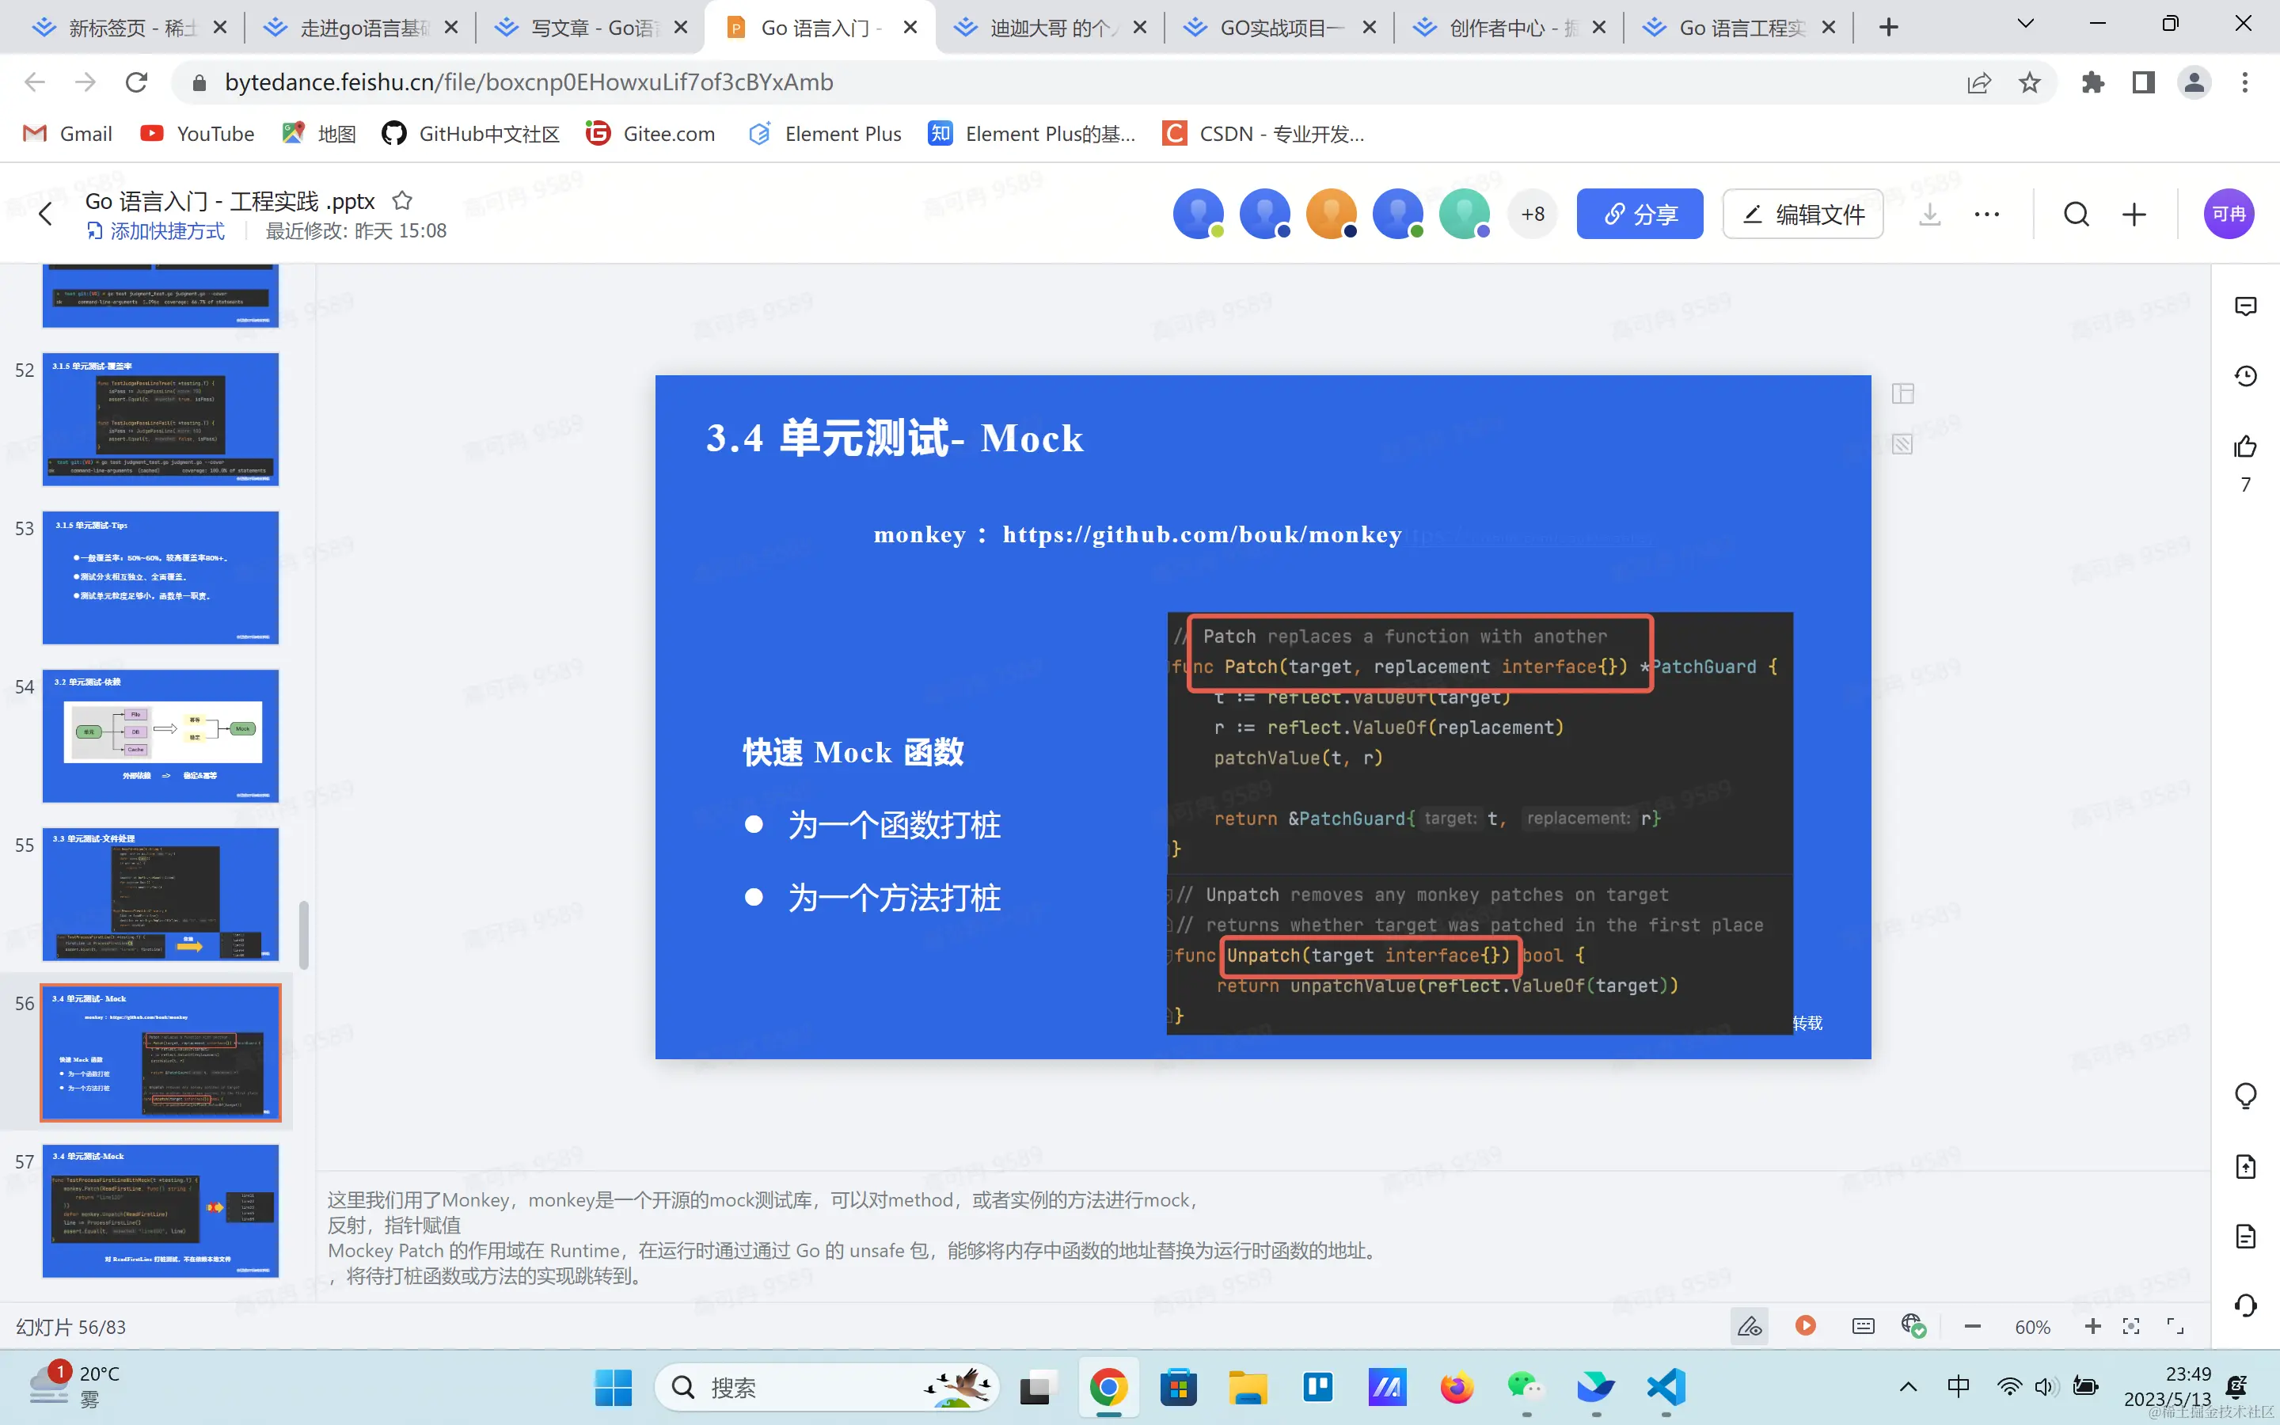Screen dimensions: 2280x1425
Task: Click zoom in plus beside 60%
Action: pyautogui.click(x=2092, y=1326)
